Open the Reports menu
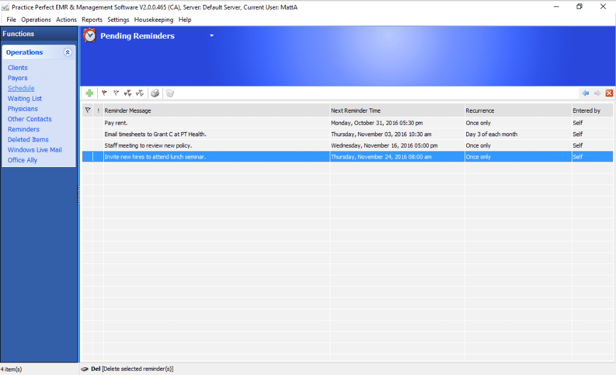Image resolution: width=616 pixels, height=375 pixels. [x=92, y=20]
